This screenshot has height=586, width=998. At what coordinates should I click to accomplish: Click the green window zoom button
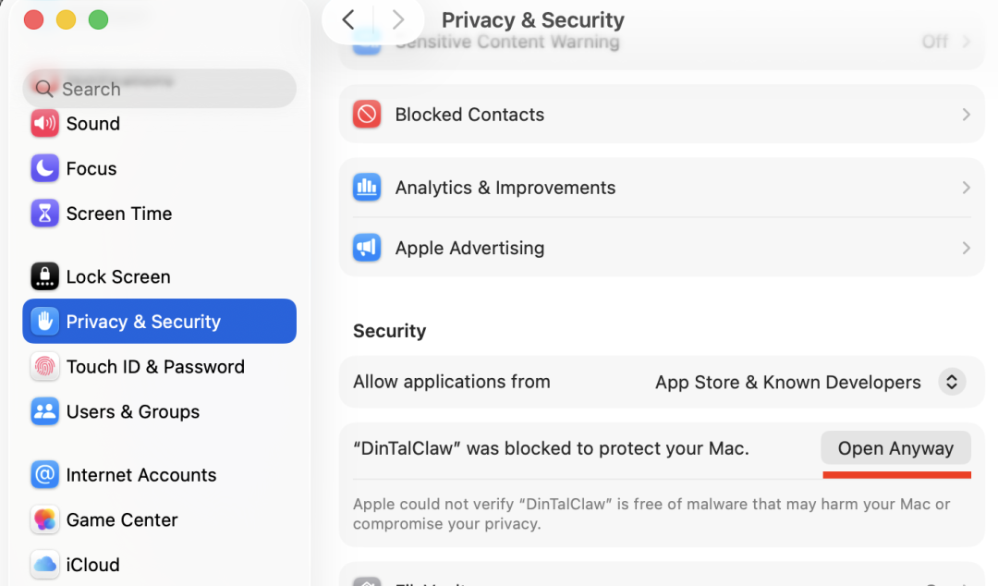click(x=98, y=19)
